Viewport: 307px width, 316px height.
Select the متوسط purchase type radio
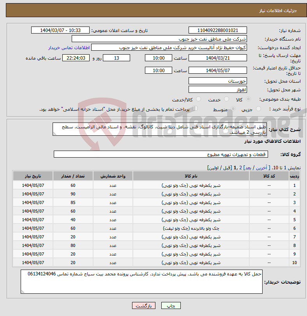233,109
